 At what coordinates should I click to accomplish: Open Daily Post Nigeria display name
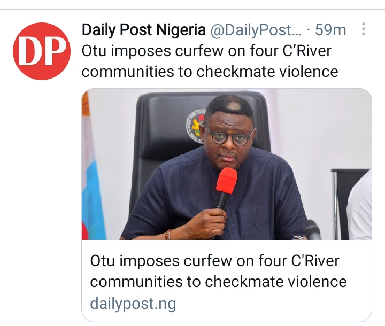coord(144,30)
